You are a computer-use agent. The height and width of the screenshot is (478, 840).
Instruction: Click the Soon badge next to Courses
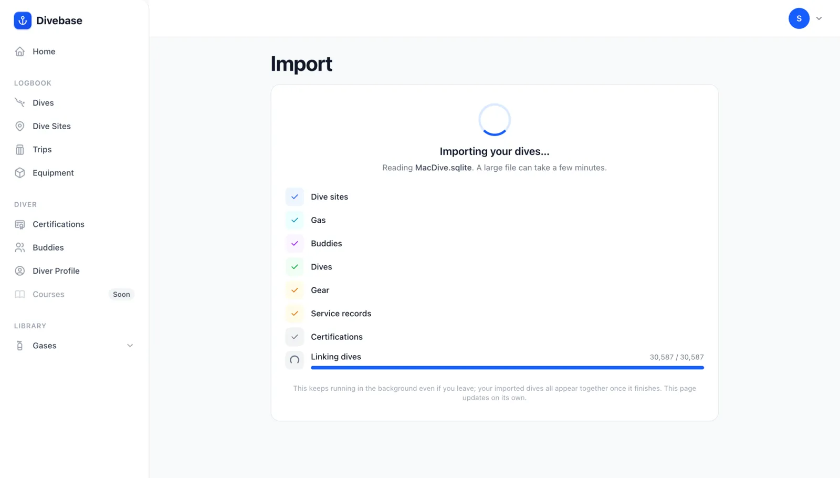[x=121, y=294]
